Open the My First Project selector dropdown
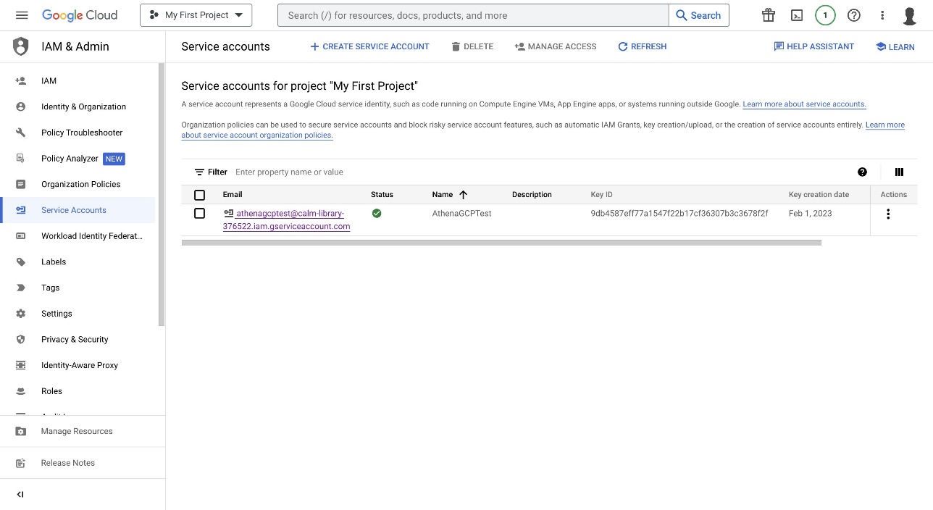The width and height of the screenshot is (933, 510). pos(196,15)
